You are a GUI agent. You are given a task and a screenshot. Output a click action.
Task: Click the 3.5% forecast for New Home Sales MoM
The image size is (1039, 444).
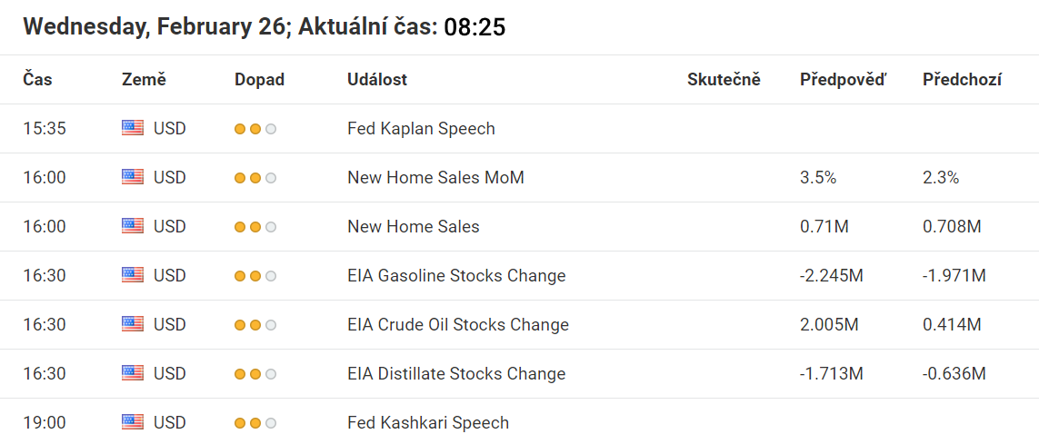[818, 177]
